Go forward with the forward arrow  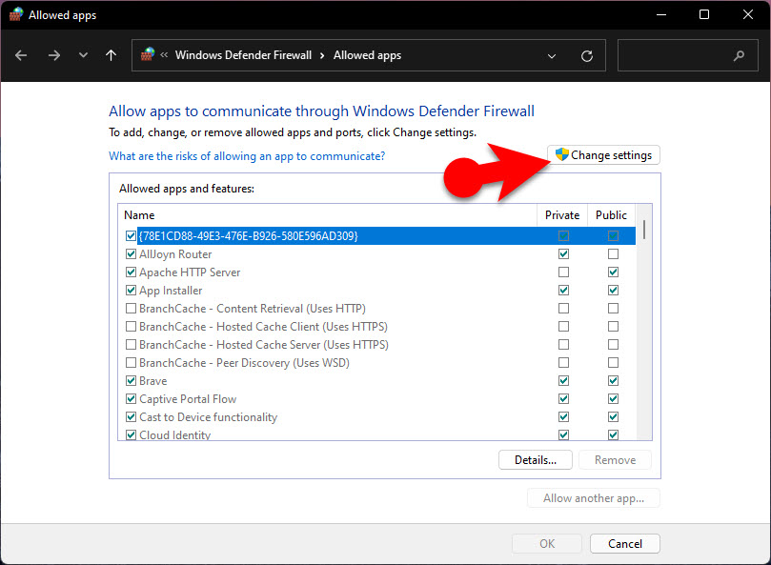click(x=54, y=55)
